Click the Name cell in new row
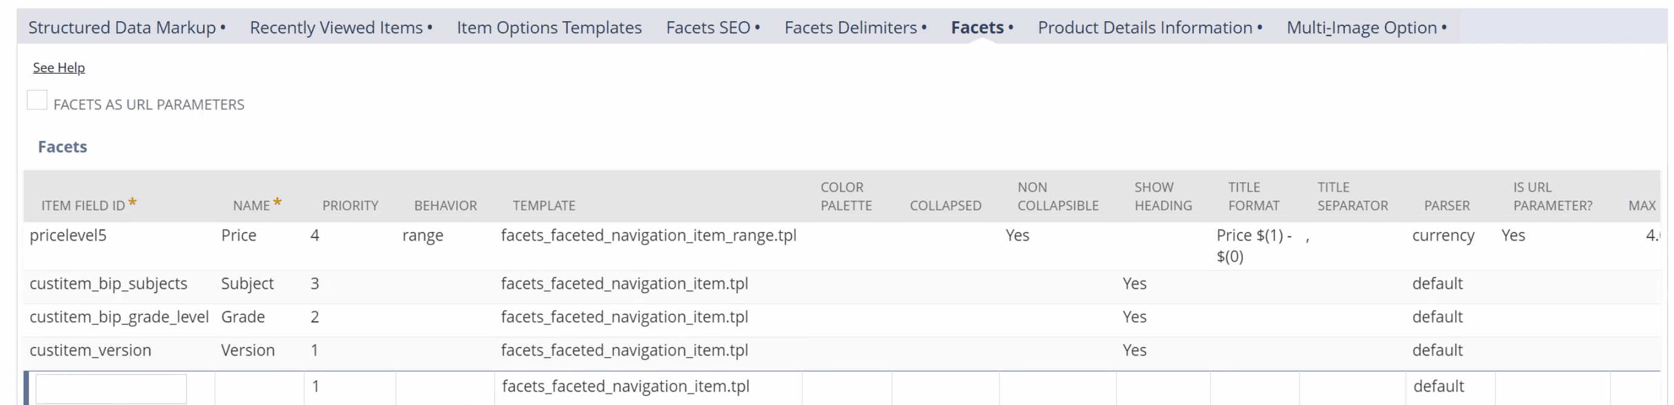The height and width of the screenshot is (405, 1674). point(259,388)
